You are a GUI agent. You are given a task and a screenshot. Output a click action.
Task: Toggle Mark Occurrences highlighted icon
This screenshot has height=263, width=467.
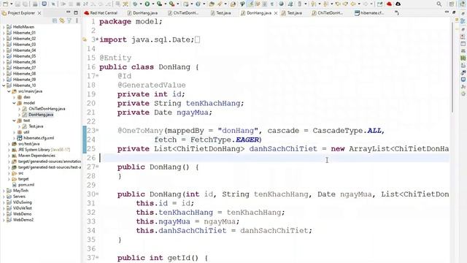click(x=250, y=4)
